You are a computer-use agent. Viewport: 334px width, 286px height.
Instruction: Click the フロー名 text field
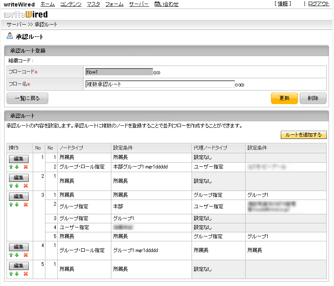[x=160, y=84]
